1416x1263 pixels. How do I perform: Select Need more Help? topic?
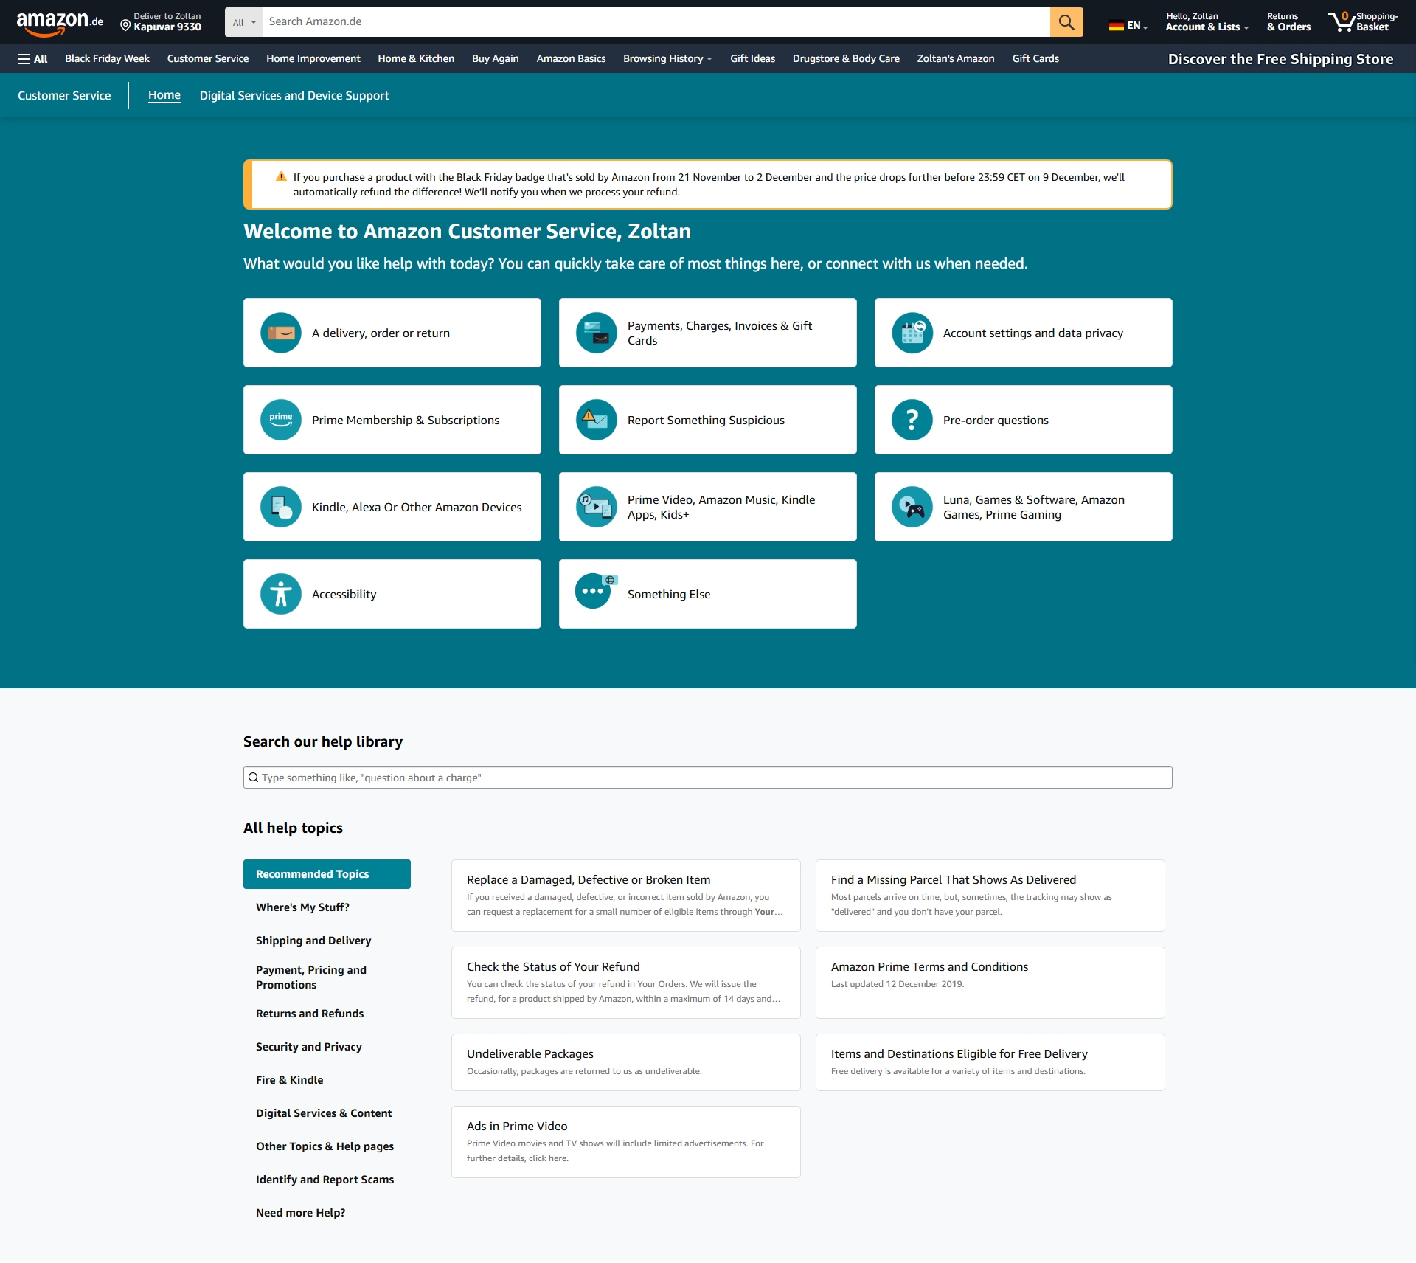click(x=300, y=1213)
